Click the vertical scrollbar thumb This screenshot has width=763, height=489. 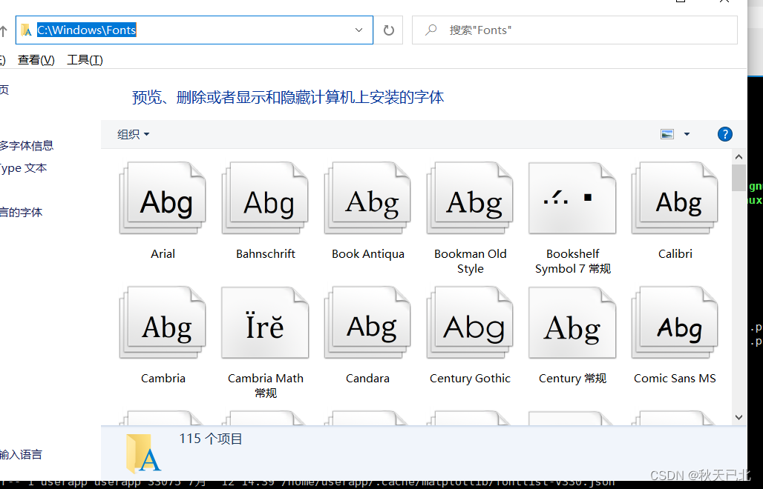point(739,178)
